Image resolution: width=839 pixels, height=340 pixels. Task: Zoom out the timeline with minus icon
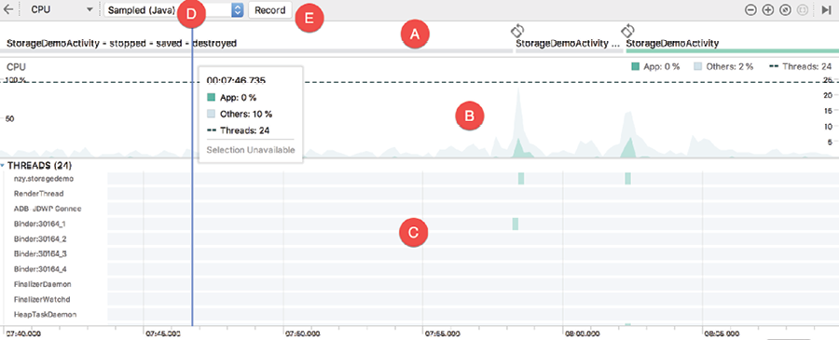(x=750, y=10)
